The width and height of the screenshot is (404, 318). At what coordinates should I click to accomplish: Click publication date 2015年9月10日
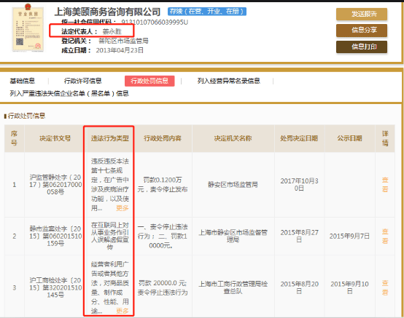pos(349,287)
